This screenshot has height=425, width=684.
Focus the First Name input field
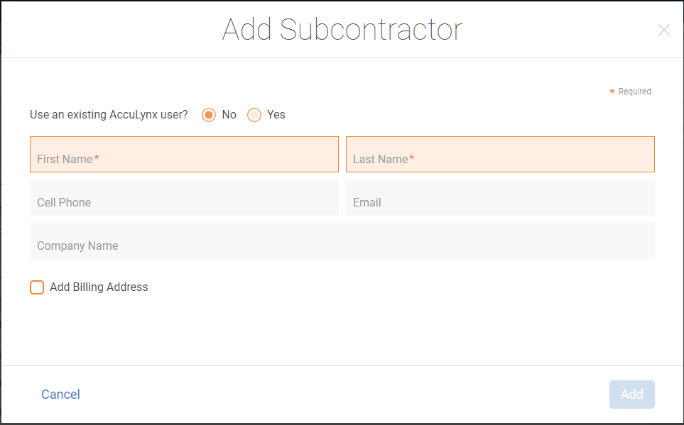click(x=184, y=154)
